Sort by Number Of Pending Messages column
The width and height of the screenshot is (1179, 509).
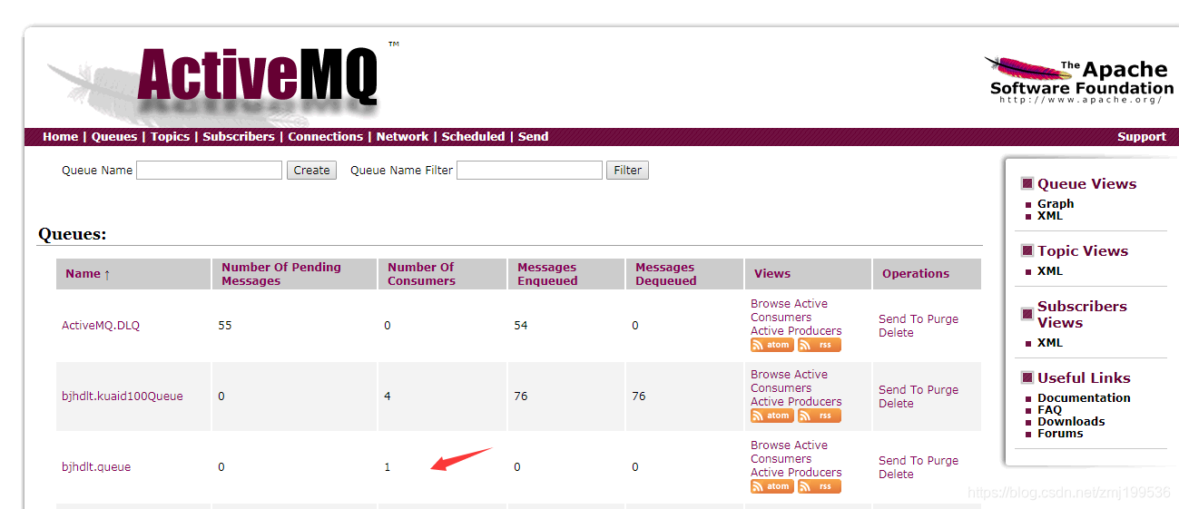pos(281,274)
